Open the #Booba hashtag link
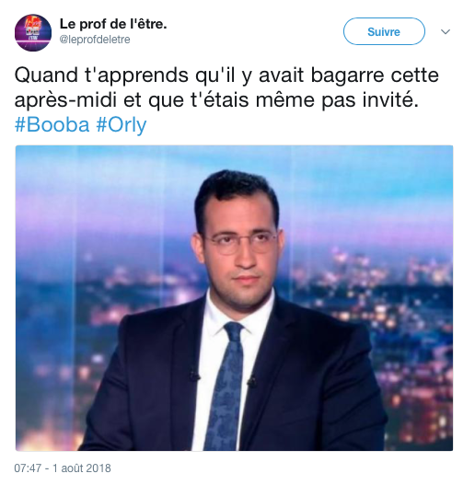 click(52, 125)
